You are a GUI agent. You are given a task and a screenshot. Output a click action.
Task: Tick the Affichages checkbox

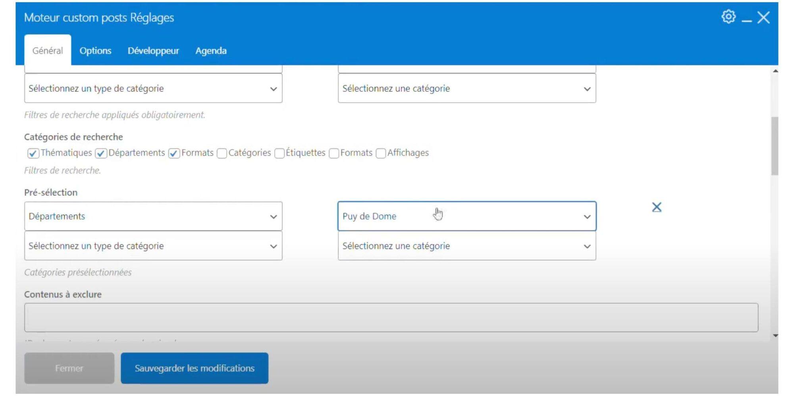(381, 153)
